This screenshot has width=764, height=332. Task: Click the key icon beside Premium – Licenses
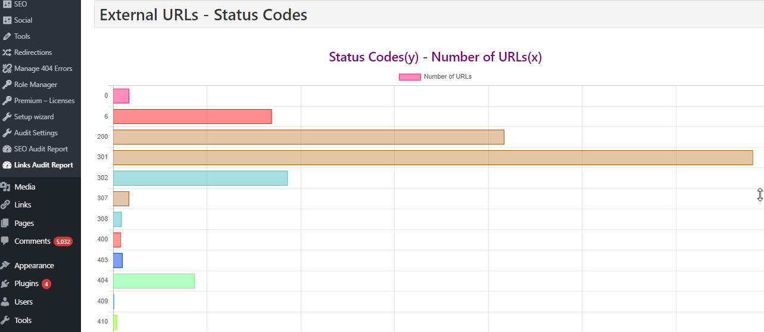pyautogui.click(x=7, y=101)
